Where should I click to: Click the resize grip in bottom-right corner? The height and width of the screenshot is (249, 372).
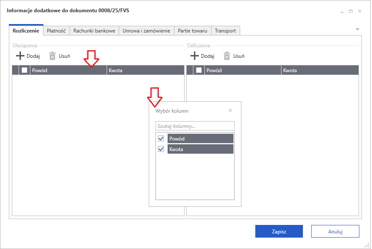[367, 244]
